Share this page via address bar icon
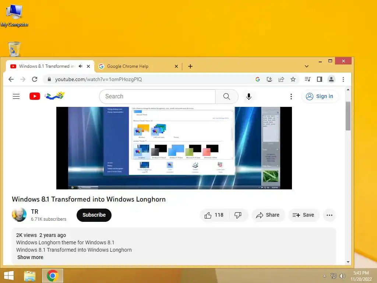 [x=281, y=80]
